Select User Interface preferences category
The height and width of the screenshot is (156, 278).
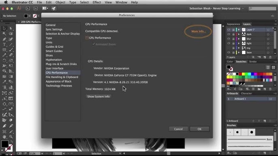click(54, 68)
